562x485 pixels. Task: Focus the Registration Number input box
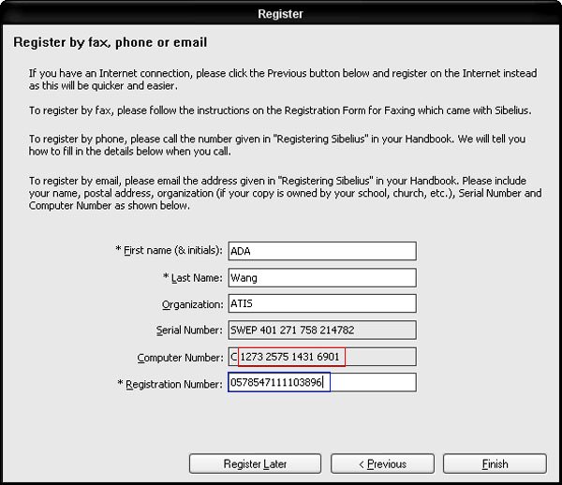click(322, 382)
